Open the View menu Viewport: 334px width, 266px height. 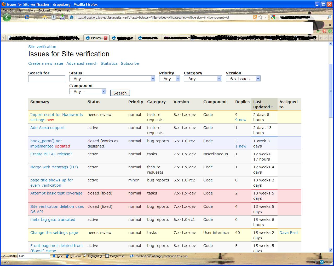point(20,10)
